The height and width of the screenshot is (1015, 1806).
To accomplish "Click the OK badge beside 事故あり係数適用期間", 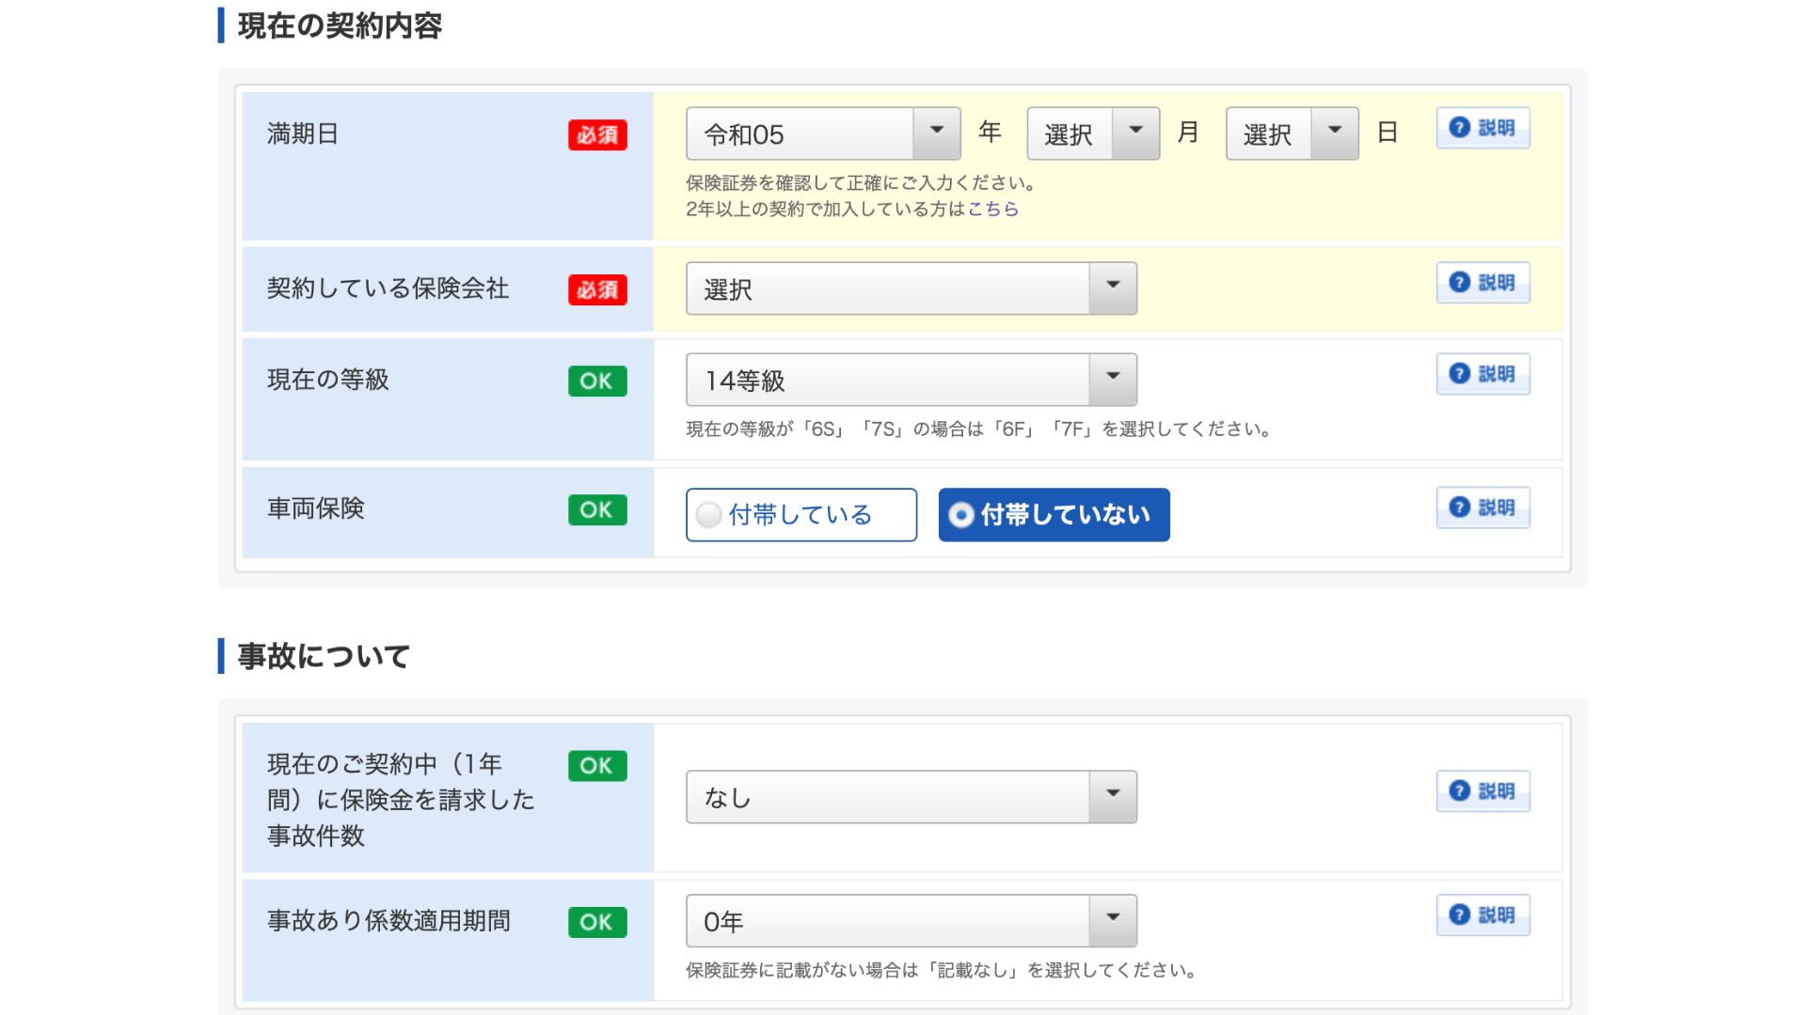I will tap(597, 922).
